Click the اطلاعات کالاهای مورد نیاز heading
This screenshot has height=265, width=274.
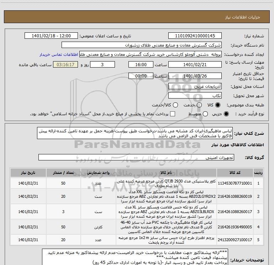click(x=238, y=145)
